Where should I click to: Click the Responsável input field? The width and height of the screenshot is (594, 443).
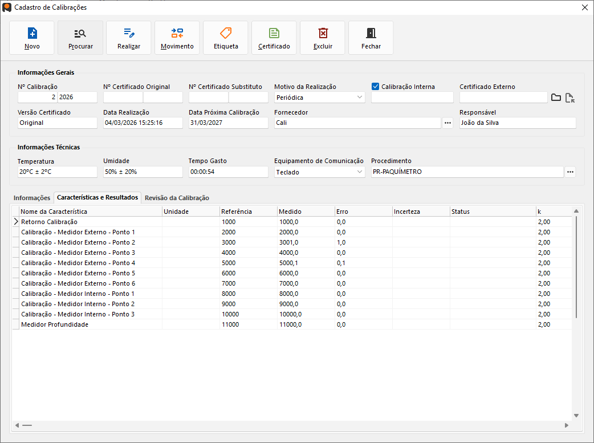[x=518, y=123]
